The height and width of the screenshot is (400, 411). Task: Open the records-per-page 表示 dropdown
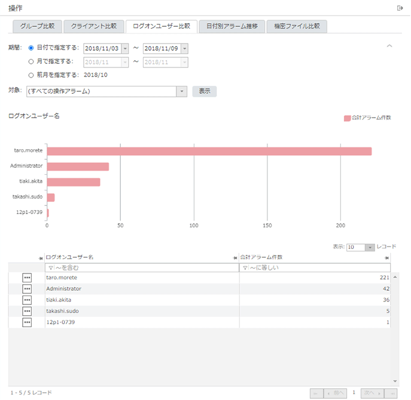tap(370, 247)
